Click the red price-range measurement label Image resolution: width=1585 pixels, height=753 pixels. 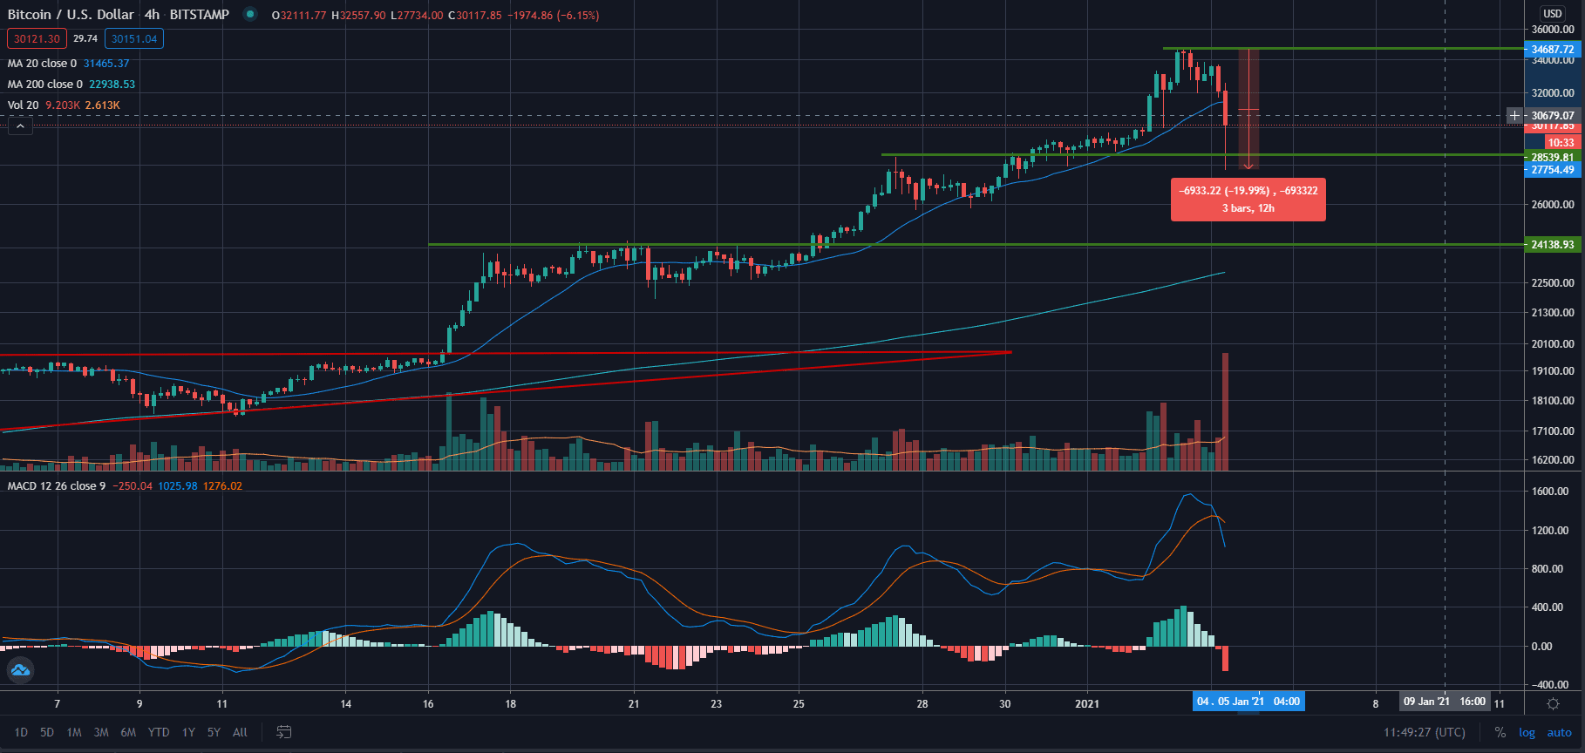[1248, 199]
